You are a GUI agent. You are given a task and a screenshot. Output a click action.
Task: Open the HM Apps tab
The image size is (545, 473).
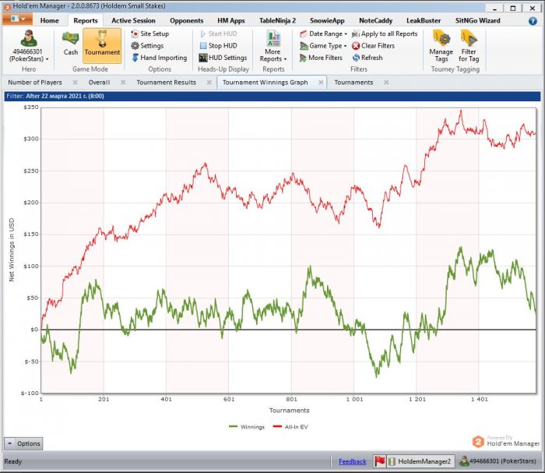[x=231, y=20]
